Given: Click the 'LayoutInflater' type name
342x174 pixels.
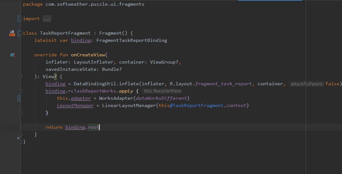Looking at the screenshot, I should click(x=94, y=62).
